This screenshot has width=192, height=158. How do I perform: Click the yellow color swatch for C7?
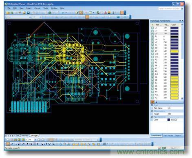(x=174, y=51)
